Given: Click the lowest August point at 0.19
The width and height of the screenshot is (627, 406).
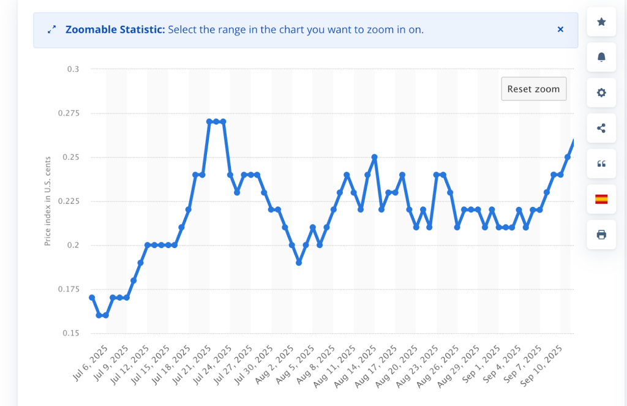Looking at the screenshot, I should tap(299, 263).
